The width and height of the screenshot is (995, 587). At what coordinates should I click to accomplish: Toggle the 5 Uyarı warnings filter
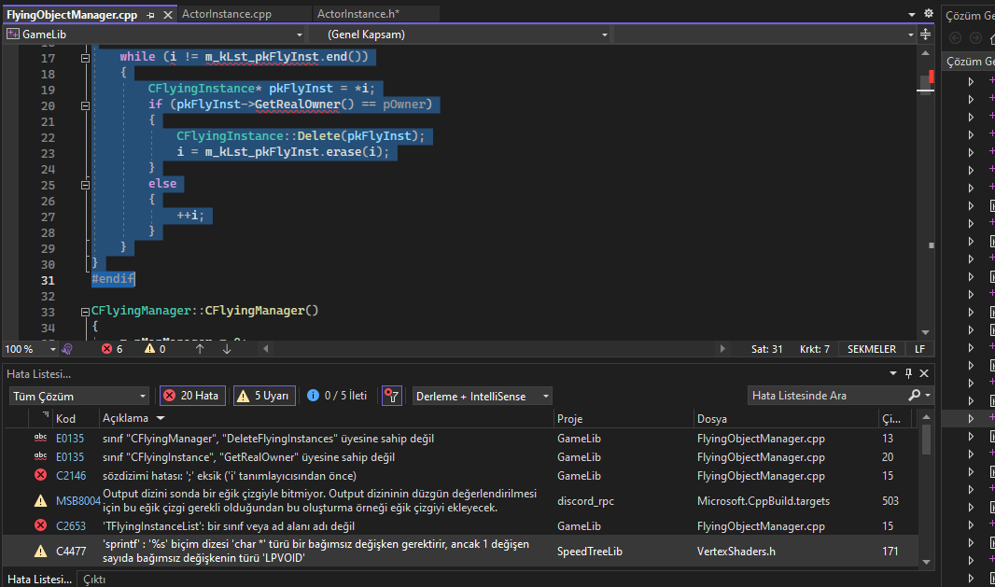(x=264, y=396)
